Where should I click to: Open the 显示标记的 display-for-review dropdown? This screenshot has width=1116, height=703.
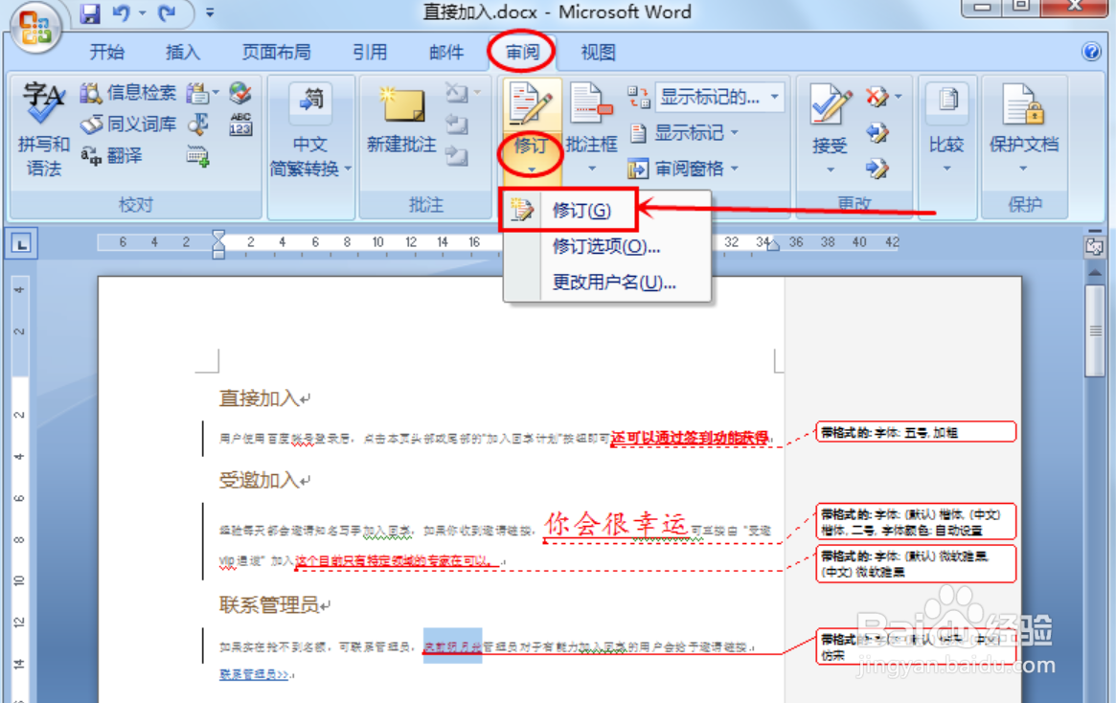pyautogui.click(x=718, y=97)
